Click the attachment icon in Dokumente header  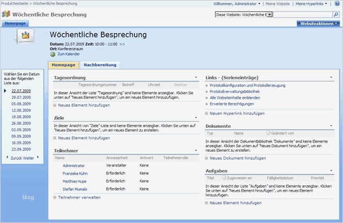click(268, 133)
